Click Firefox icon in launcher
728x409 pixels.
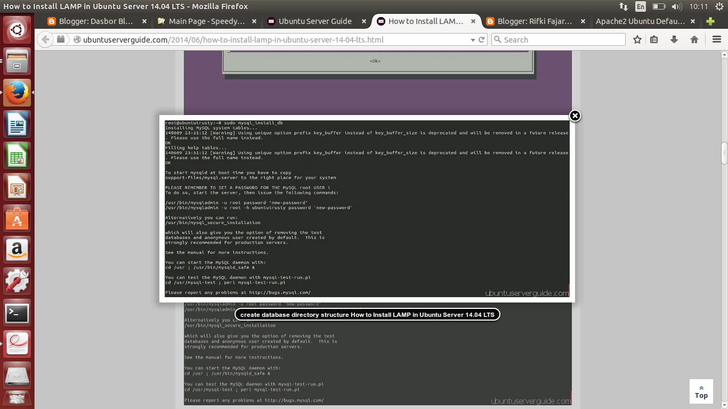tap(17, 93)
